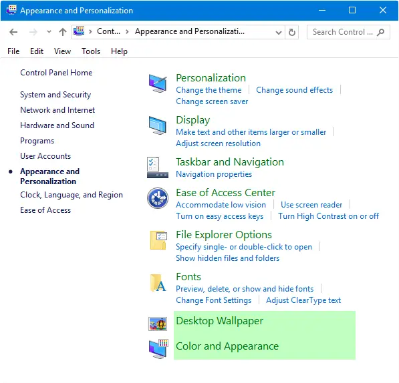Open Programs category
The height and width of the screenshot is (383, 399).
(x=37, y=141)
